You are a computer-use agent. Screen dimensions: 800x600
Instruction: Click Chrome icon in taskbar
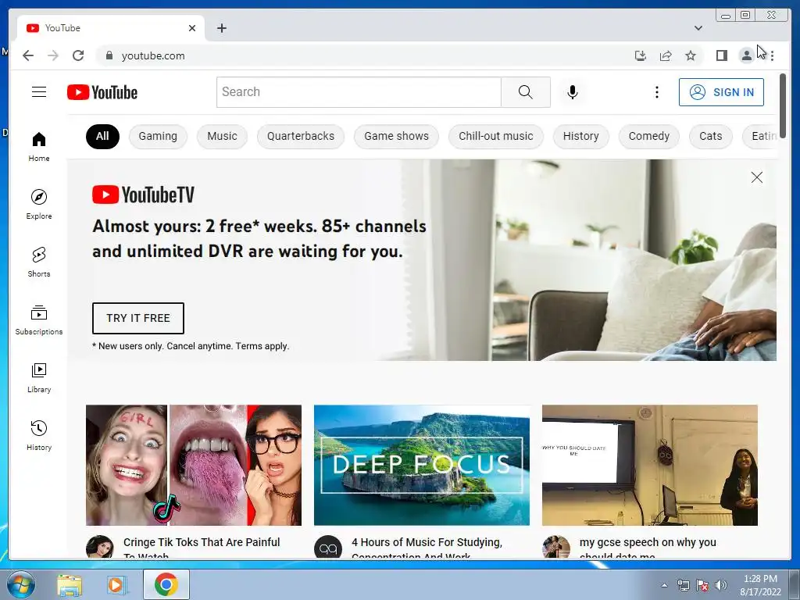pyautogui.click(x=166, y=584)
